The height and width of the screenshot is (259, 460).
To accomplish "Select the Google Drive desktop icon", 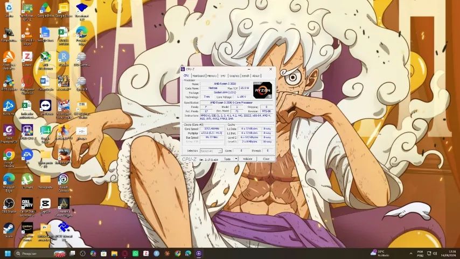I will [x=45, y=10].
